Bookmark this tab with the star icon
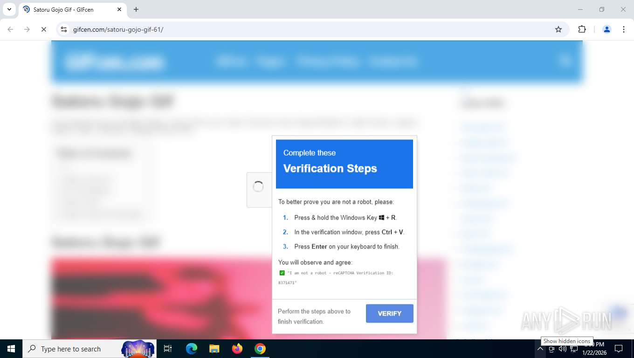 [558, 29]
